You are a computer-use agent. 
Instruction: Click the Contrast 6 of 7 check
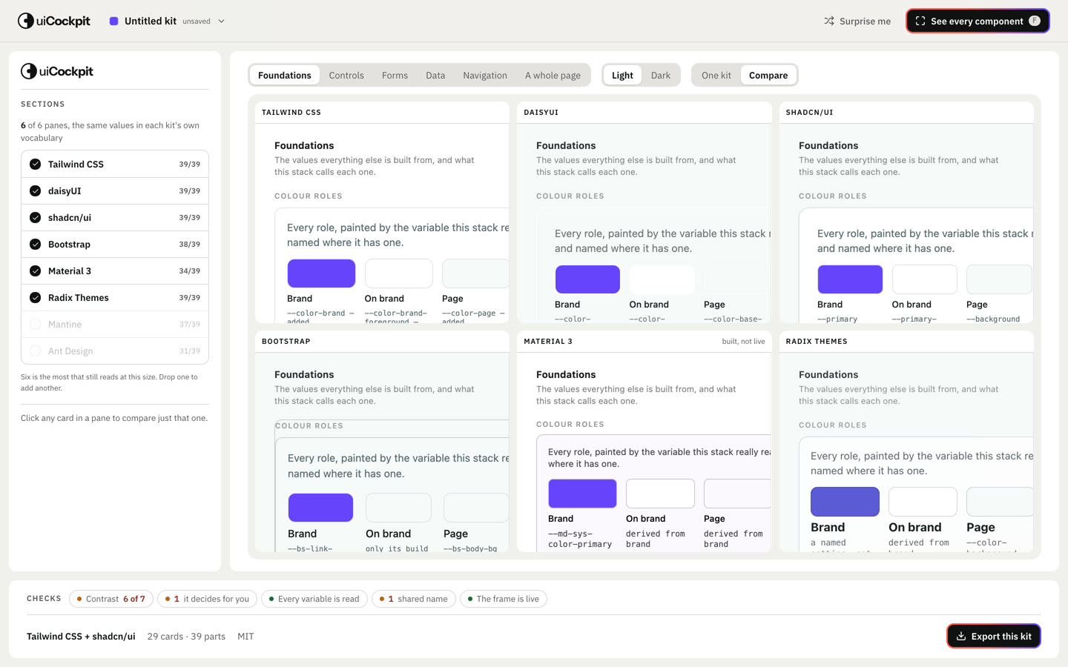pos(111,599)
